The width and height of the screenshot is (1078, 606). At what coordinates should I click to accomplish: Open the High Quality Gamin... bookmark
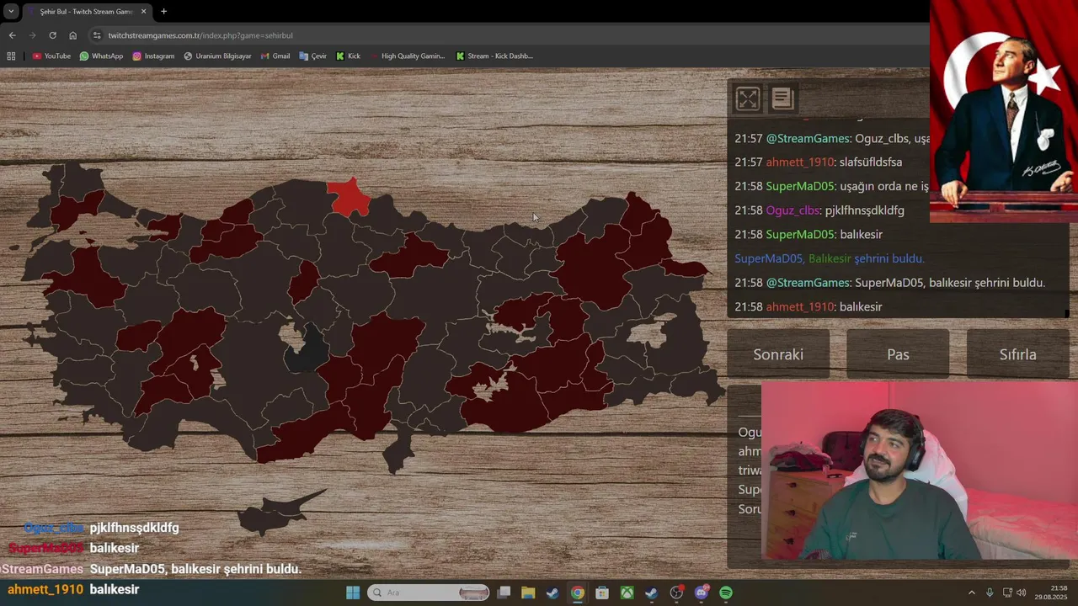click(x=408, y=56)
